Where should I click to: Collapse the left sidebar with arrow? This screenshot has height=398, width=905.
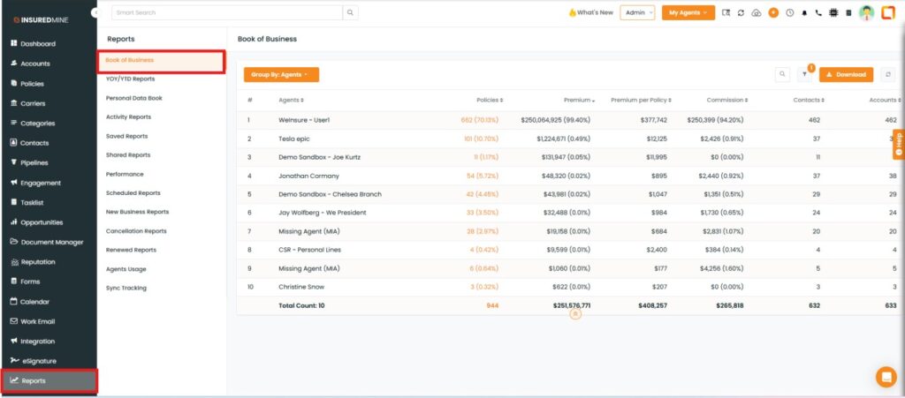[x=95, y=12]
